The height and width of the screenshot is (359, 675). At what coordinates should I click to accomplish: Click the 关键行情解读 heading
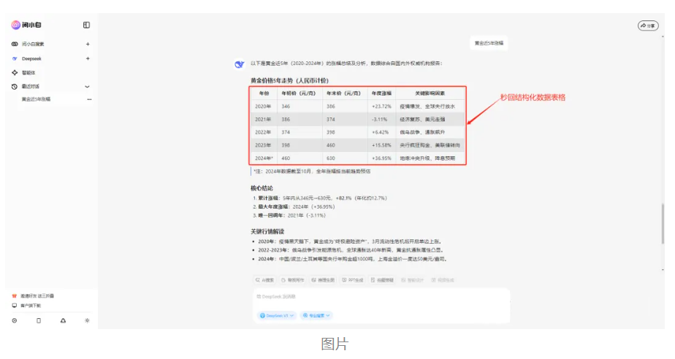[x=267, y=231]
